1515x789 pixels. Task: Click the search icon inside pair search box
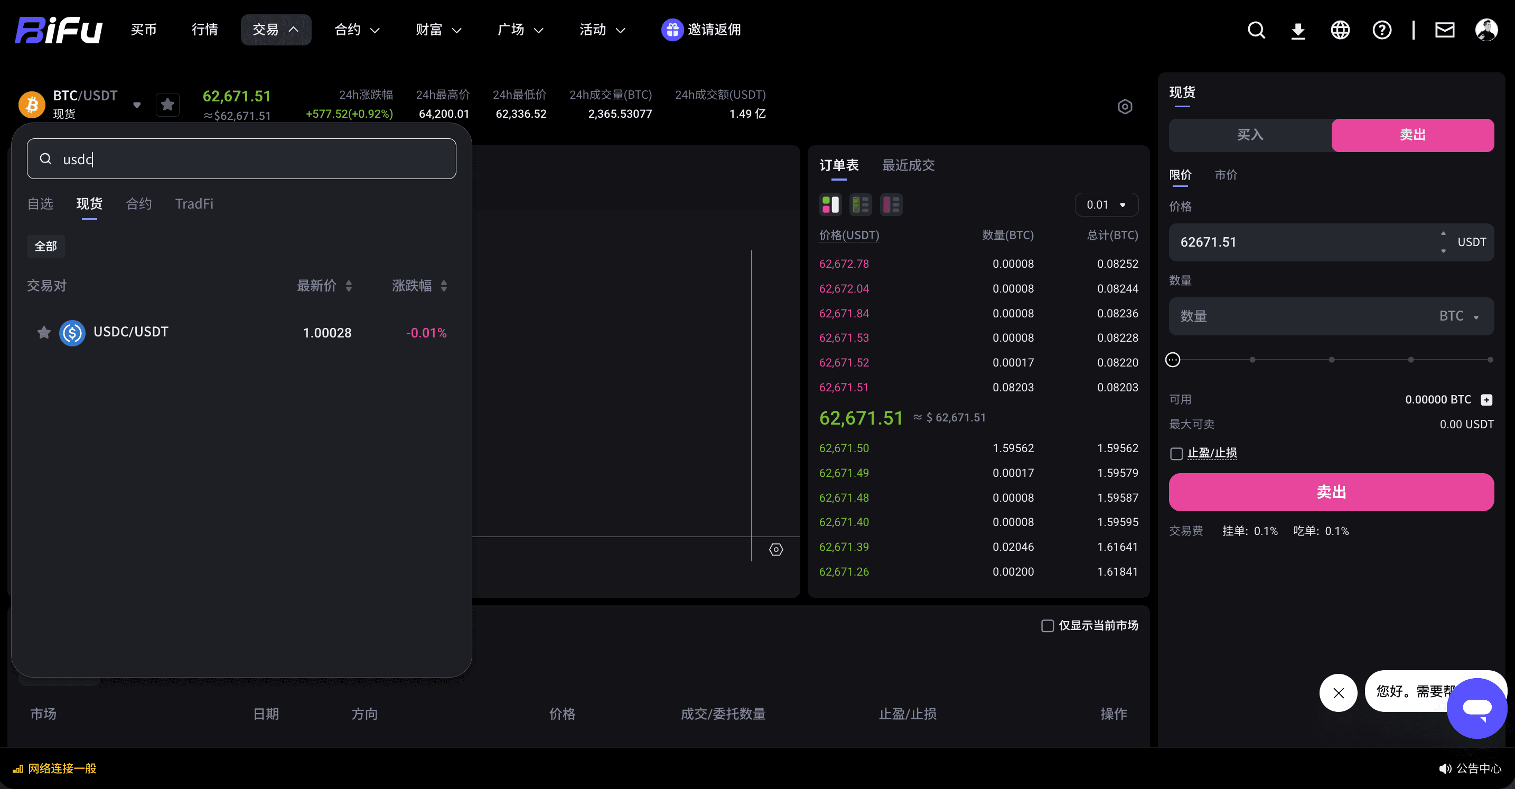click(45, 159)
